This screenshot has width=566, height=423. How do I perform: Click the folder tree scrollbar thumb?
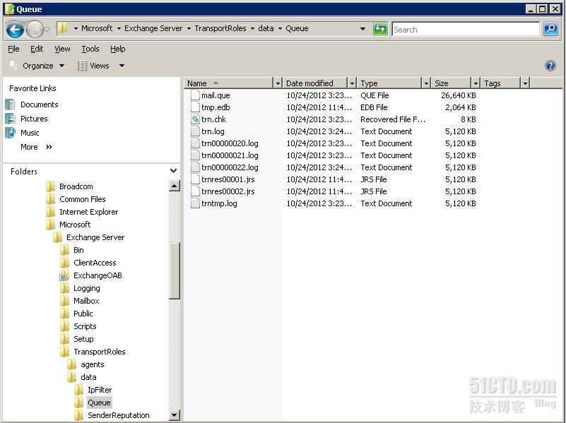tap(175, 271)
